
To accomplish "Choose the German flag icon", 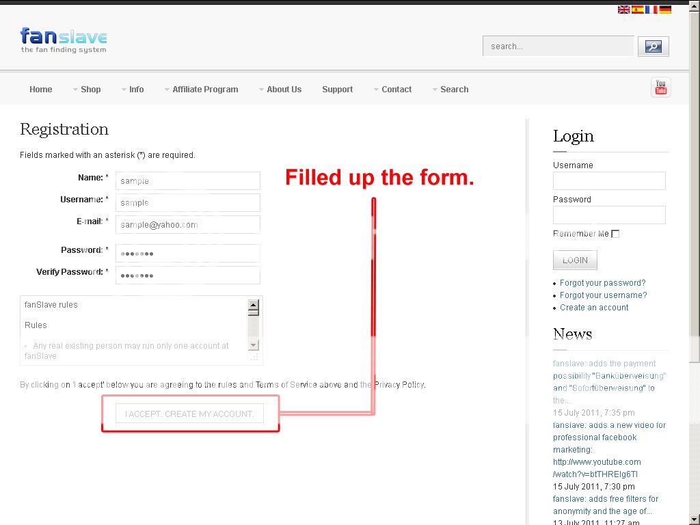I will click(x=664, y=10).
